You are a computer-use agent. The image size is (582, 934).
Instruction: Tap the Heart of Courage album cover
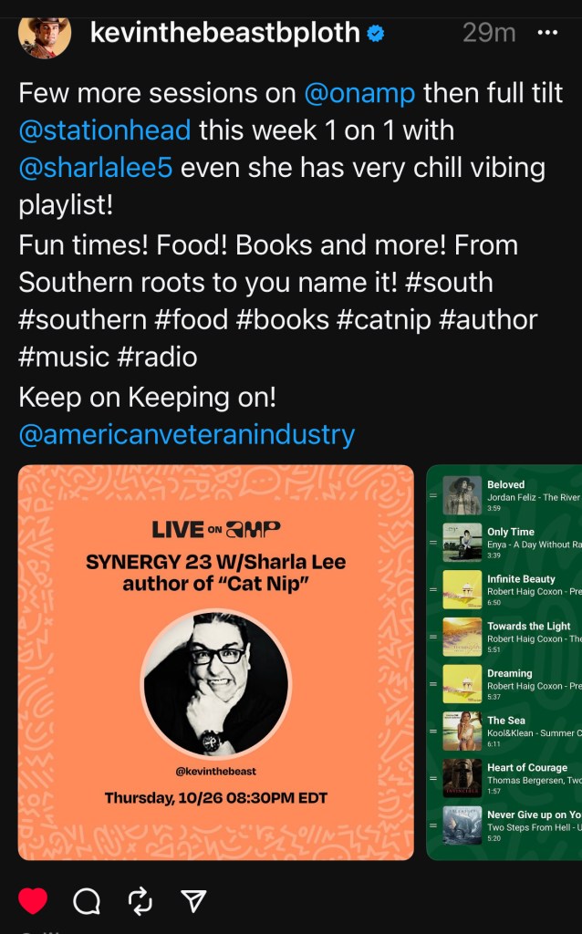click(x=462, y=779)
